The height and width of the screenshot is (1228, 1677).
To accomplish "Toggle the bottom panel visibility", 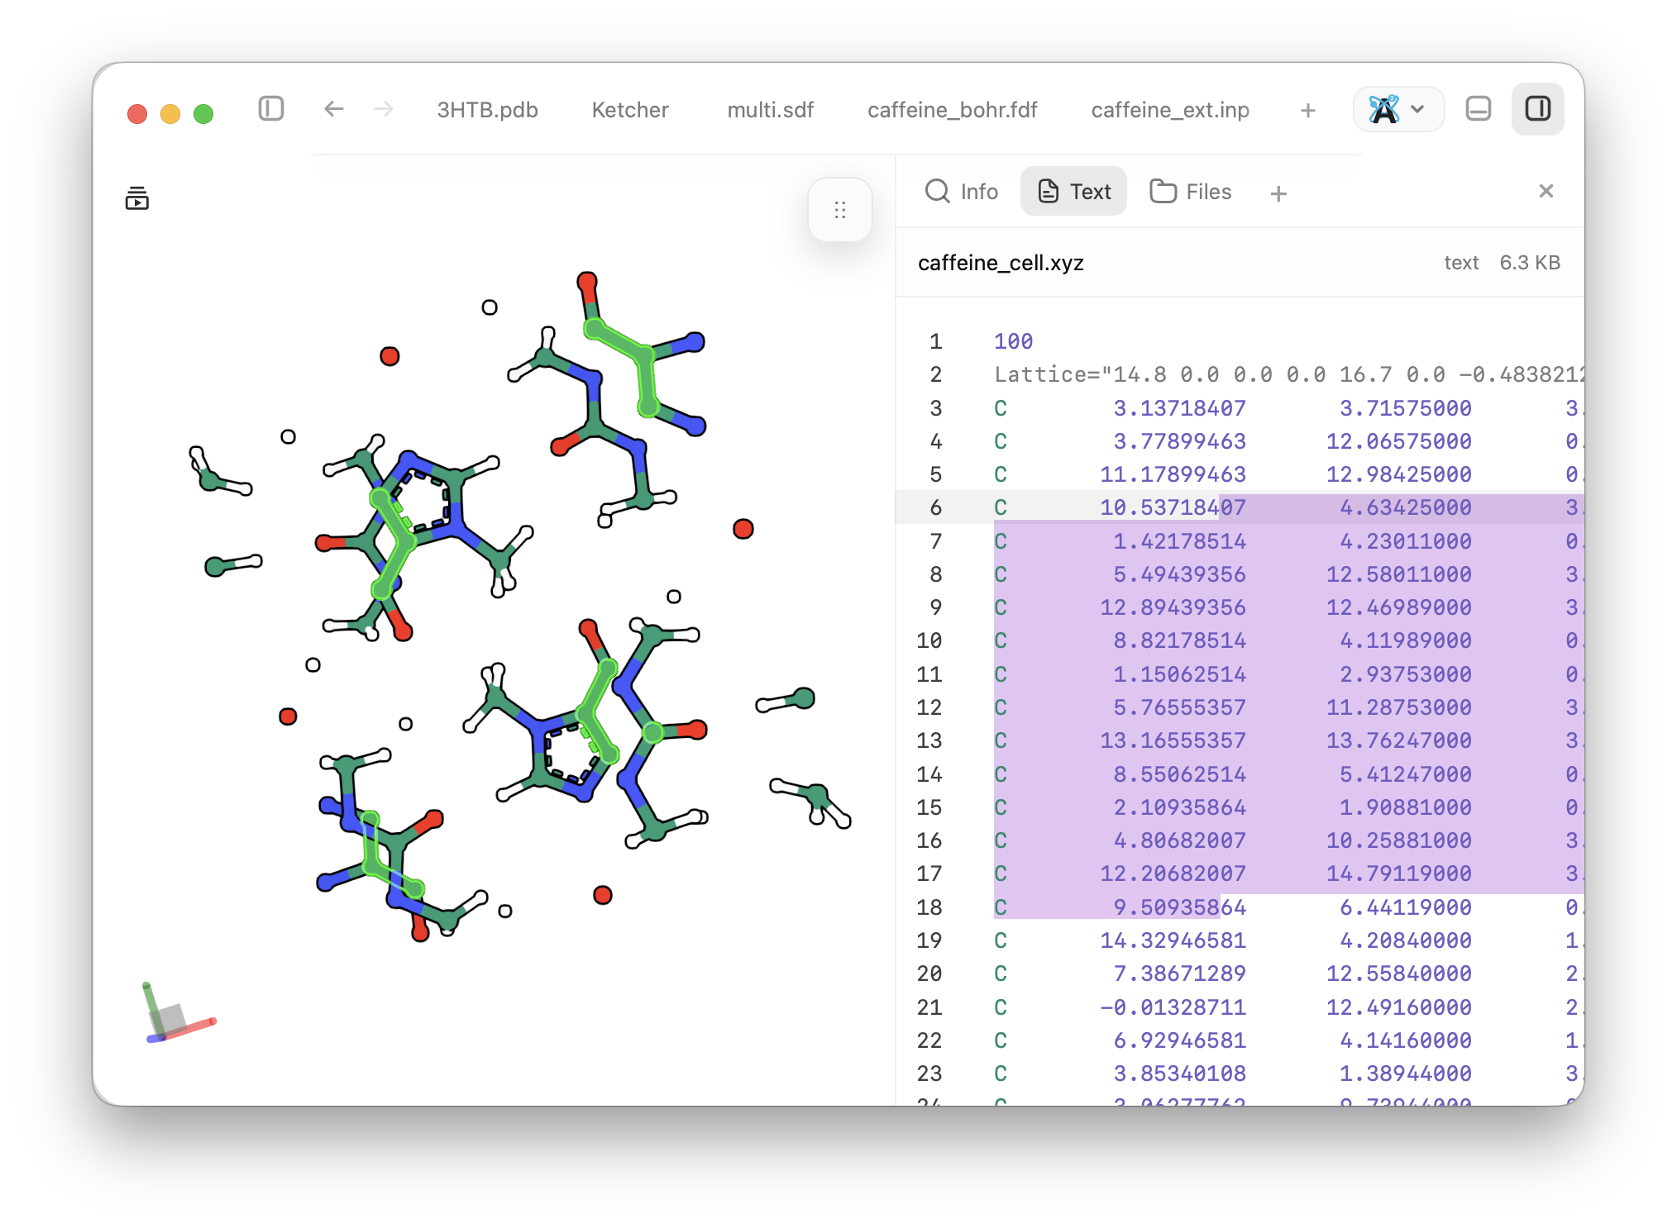I will pos(1478,109).
